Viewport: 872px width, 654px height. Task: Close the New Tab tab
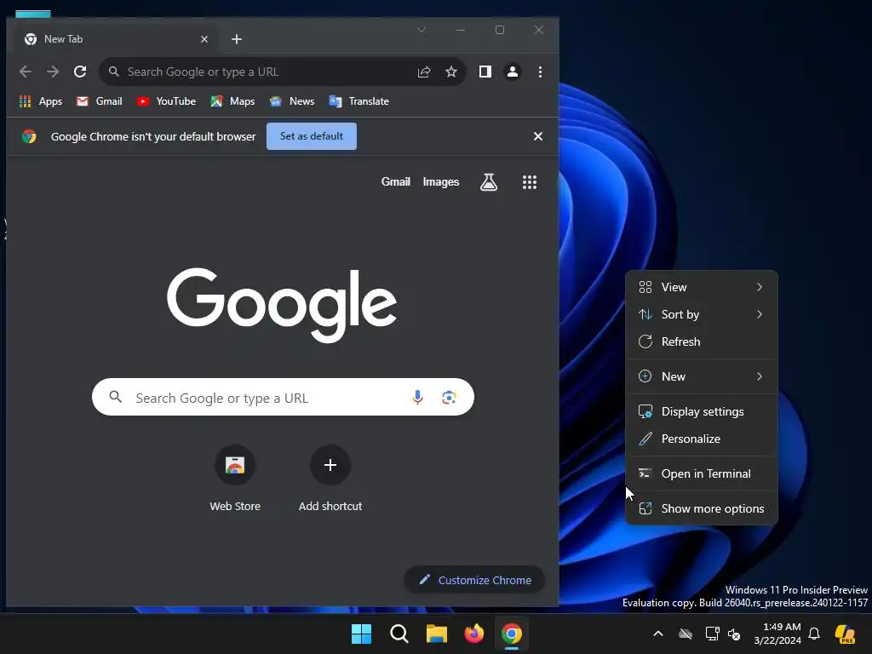click(204, 39)
